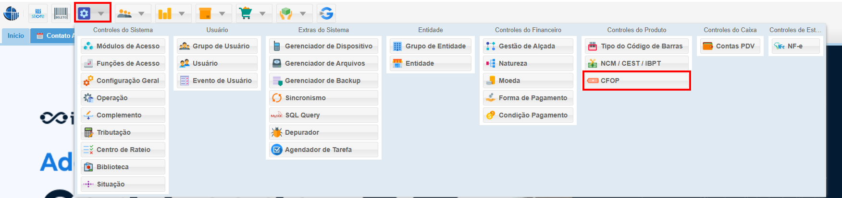Expand the shopping cart toolbar dropdown

[262, 13]
